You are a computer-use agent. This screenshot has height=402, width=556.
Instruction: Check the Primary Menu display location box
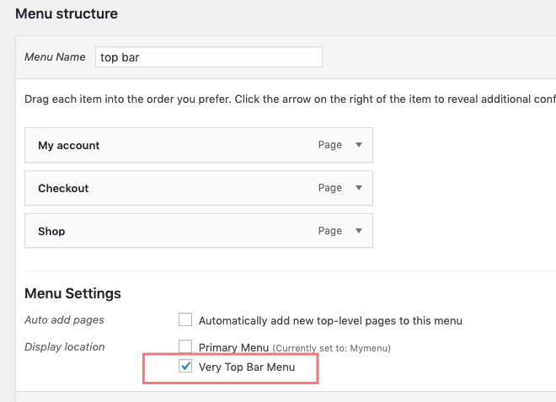point(185,346)
